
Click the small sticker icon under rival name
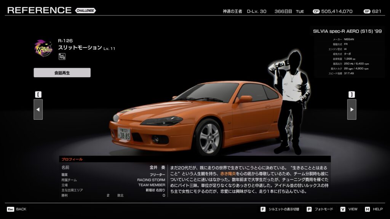coord(62,57)
